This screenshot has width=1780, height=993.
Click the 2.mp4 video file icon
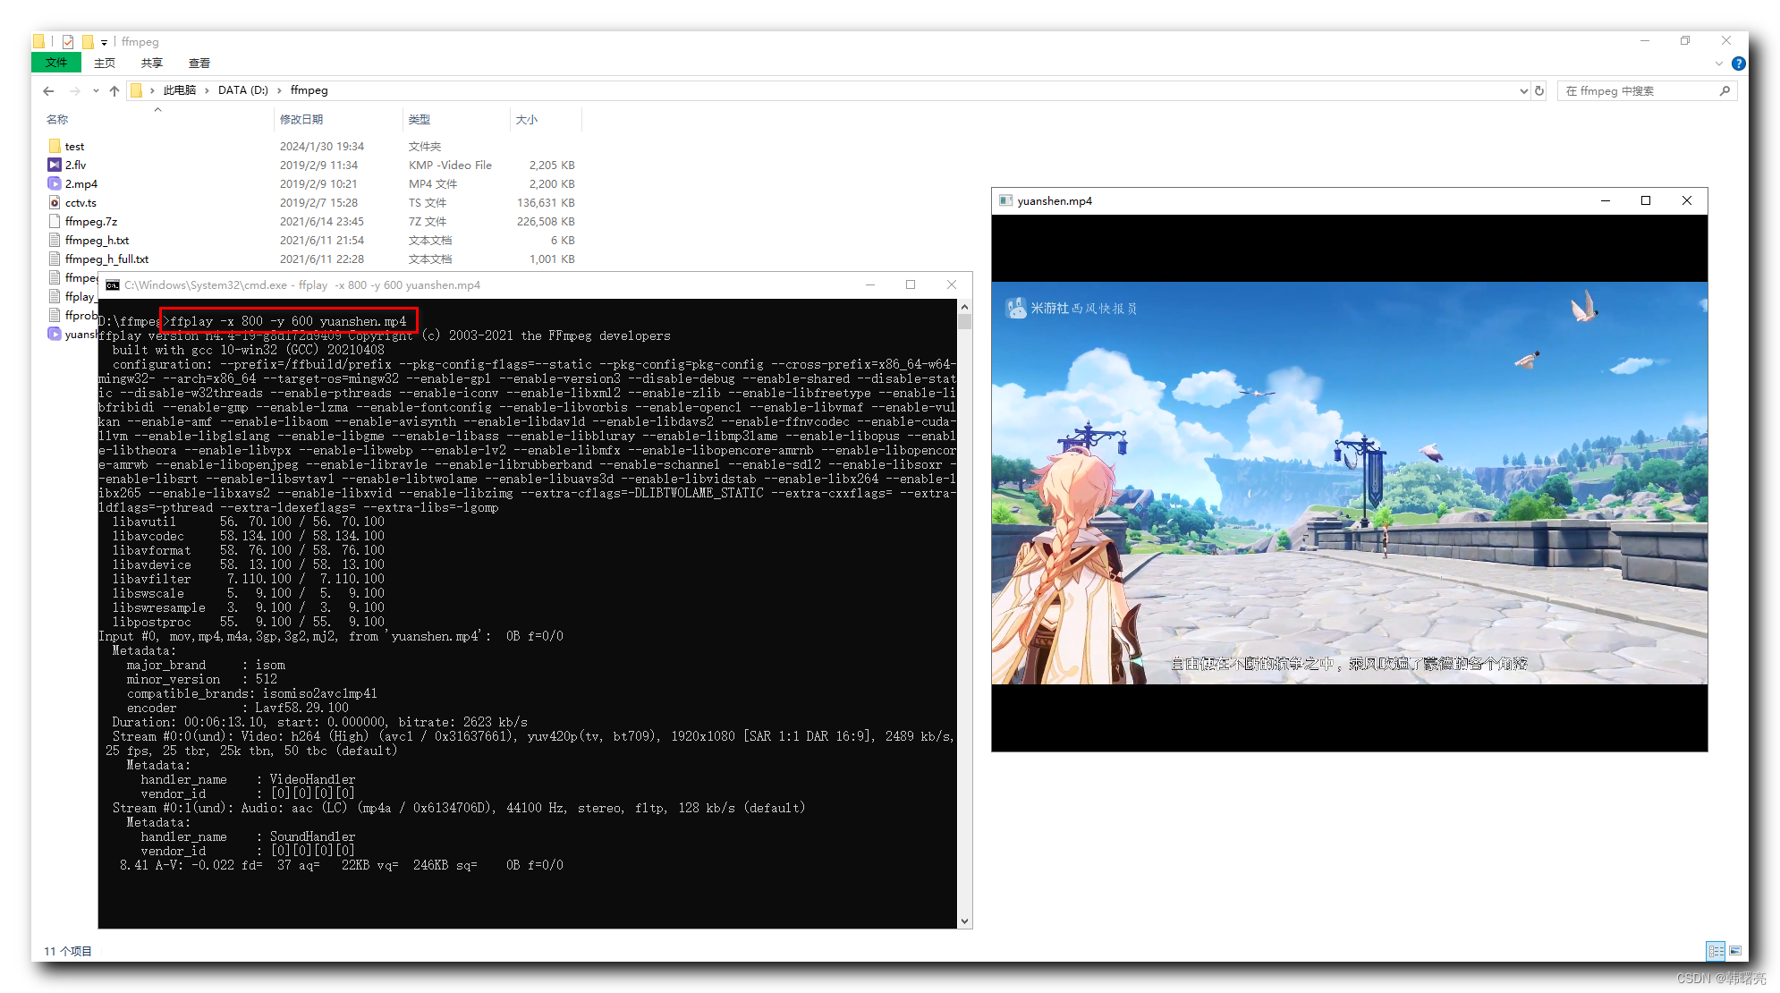click(x=54, y=183)
